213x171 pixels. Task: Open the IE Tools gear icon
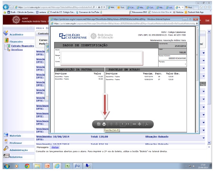pyautogui.click(x=209, y=7)
